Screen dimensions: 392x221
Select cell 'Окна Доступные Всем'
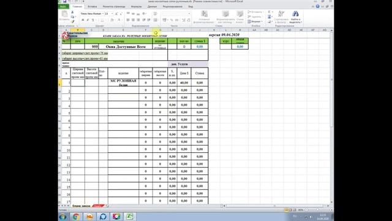(126, 47)
